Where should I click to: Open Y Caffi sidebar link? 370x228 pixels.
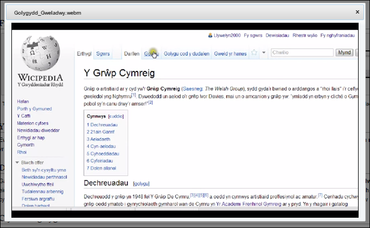[x=23, y=116]
